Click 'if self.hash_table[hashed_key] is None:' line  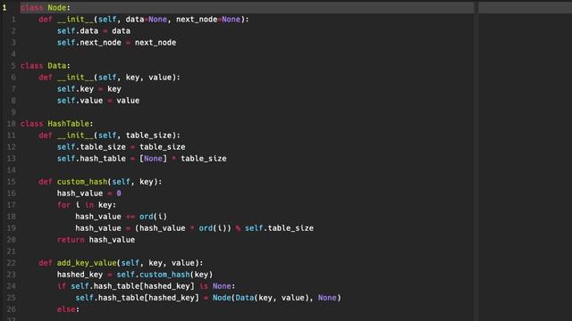pos(146,286)
